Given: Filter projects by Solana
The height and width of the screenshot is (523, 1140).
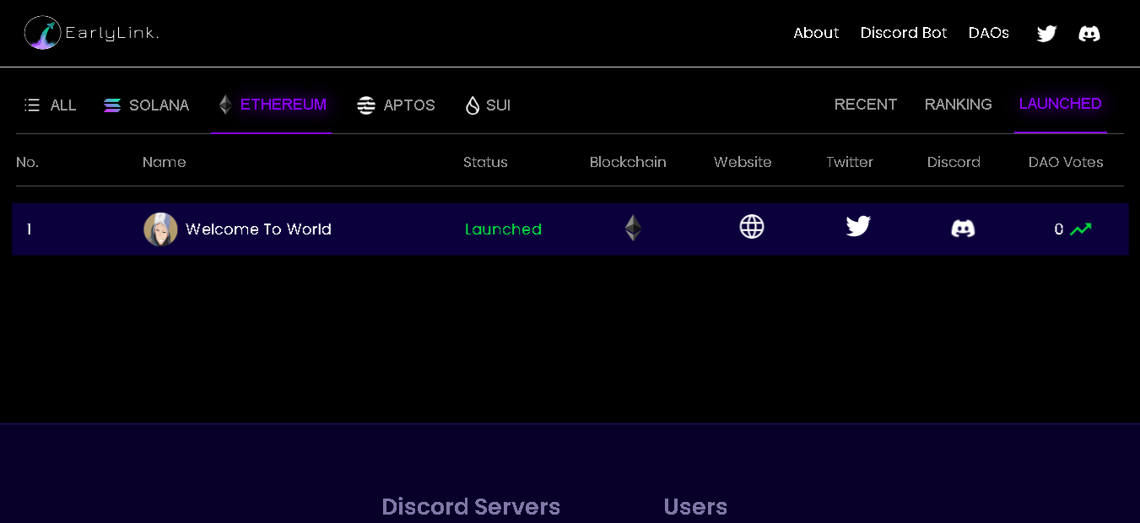Looking at the screenshot, I should pyautogui.click(x=147, y=105).
